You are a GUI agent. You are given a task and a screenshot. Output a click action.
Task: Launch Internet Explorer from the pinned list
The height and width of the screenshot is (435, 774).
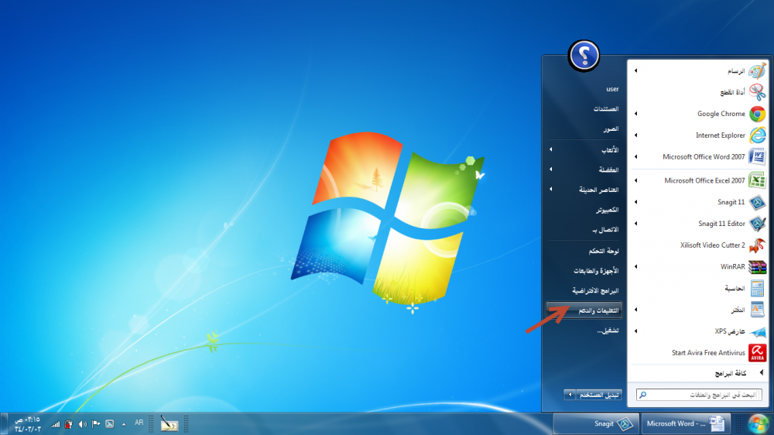[720, 135]
